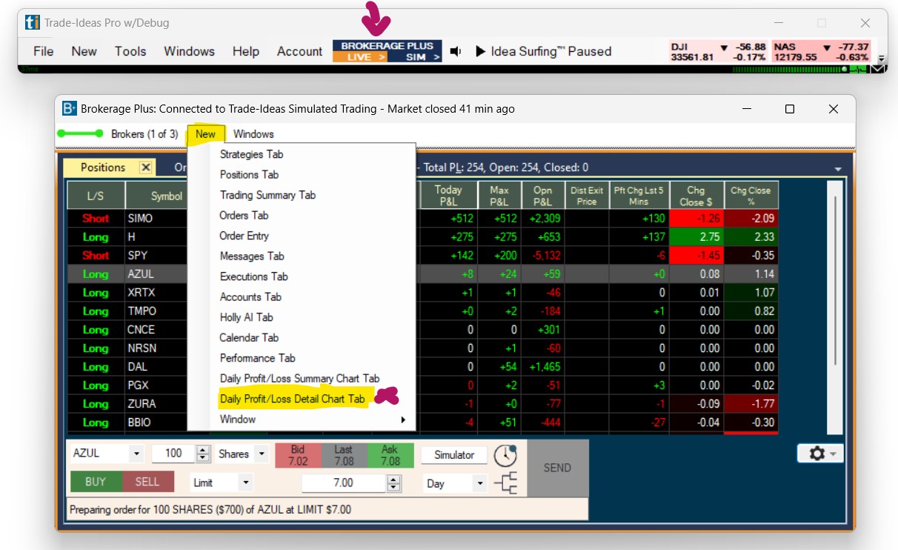Open the Day time-in-force dropdown
The image size is (898, 550).
tap(480, 483)
